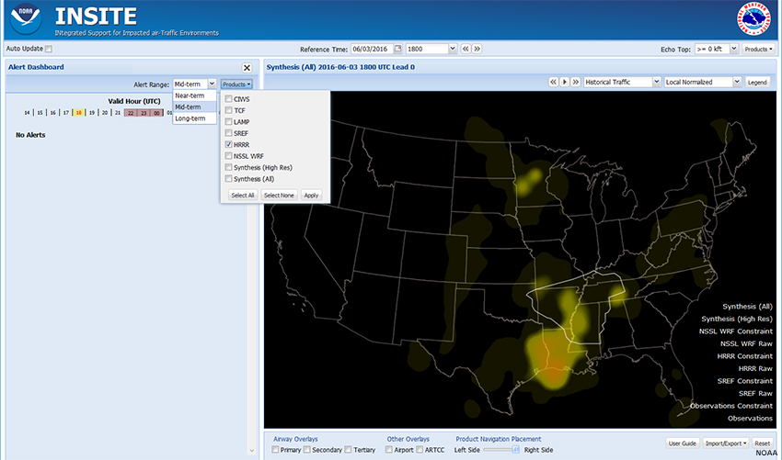782x460 pixels.
Task: Open the Import/Export dropdown button
Action: [x=726, y=443]
